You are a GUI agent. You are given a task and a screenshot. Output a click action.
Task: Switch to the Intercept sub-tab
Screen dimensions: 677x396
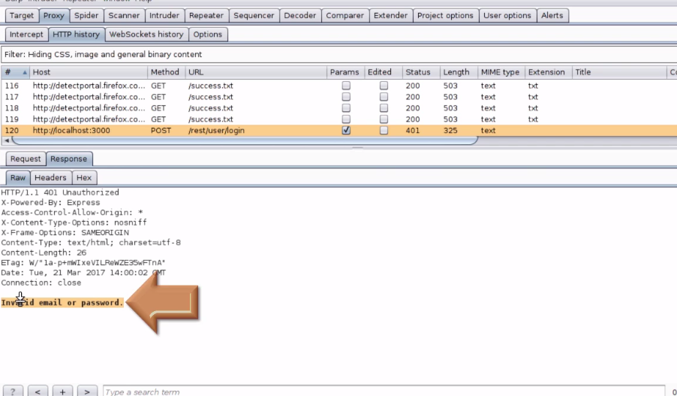click(26, 35)
